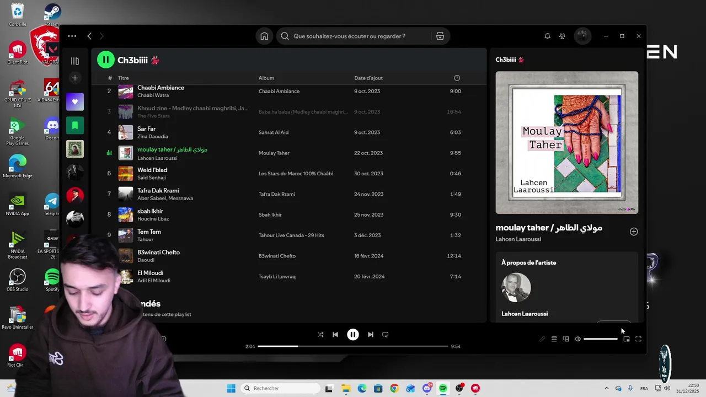Pause playback in the bottom player bar
This screenshot has width=706, height=397.
tap(353, 334)
